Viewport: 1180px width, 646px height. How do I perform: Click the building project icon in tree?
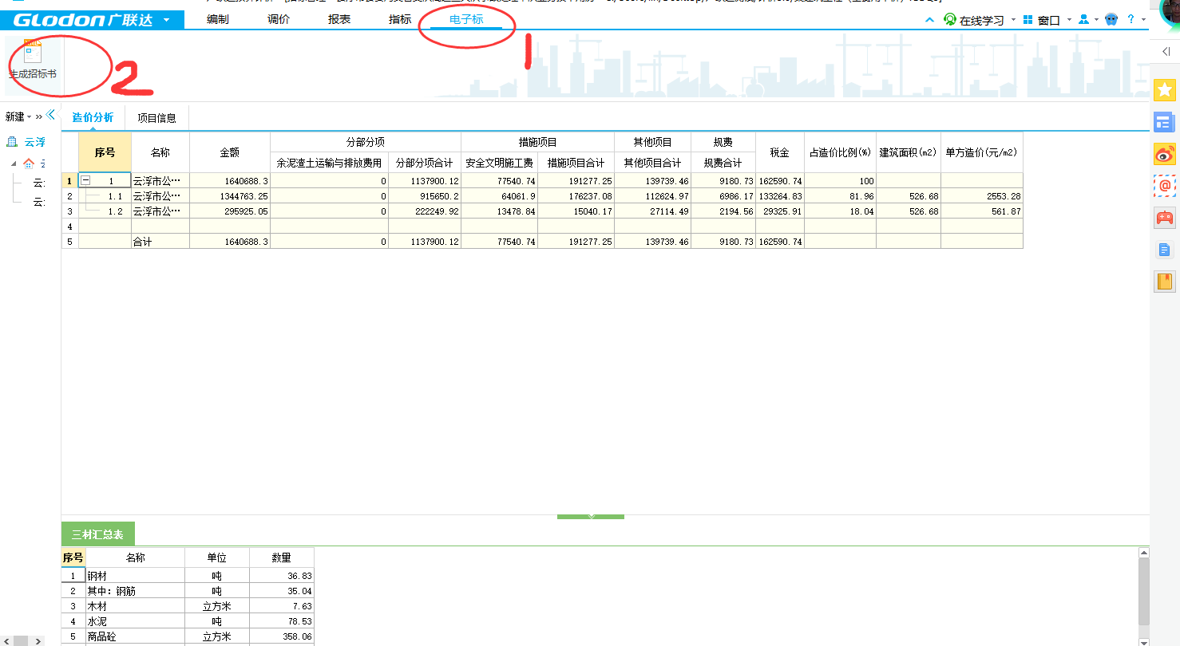point(13,142)
